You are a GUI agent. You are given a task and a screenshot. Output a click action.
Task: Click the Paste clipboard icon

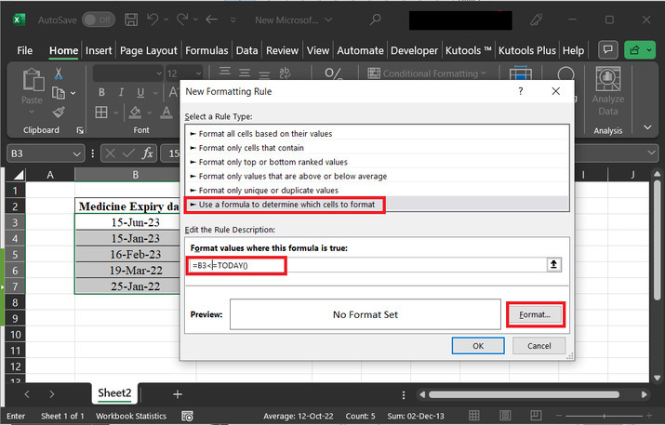tap(33, 79)
